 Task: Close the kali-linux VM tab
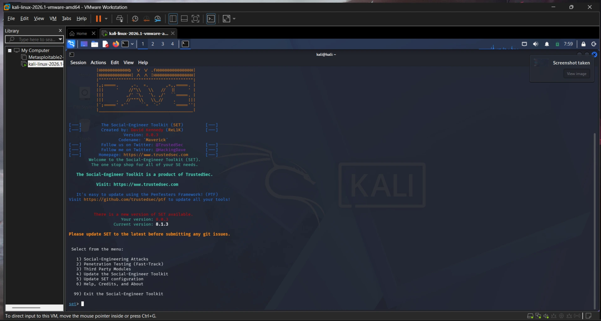173,33
